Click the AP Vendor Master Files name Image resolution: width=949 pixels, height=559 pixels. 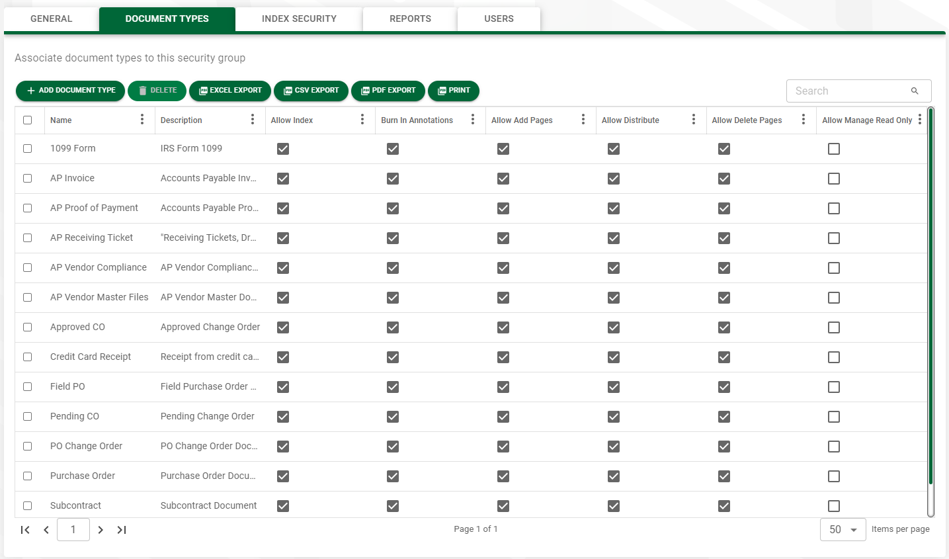coord(99,297)
